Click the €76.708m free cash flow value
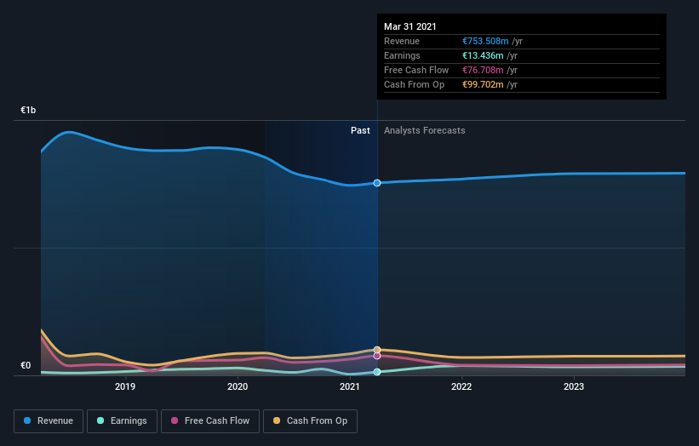699x446 pixels. 483,70
